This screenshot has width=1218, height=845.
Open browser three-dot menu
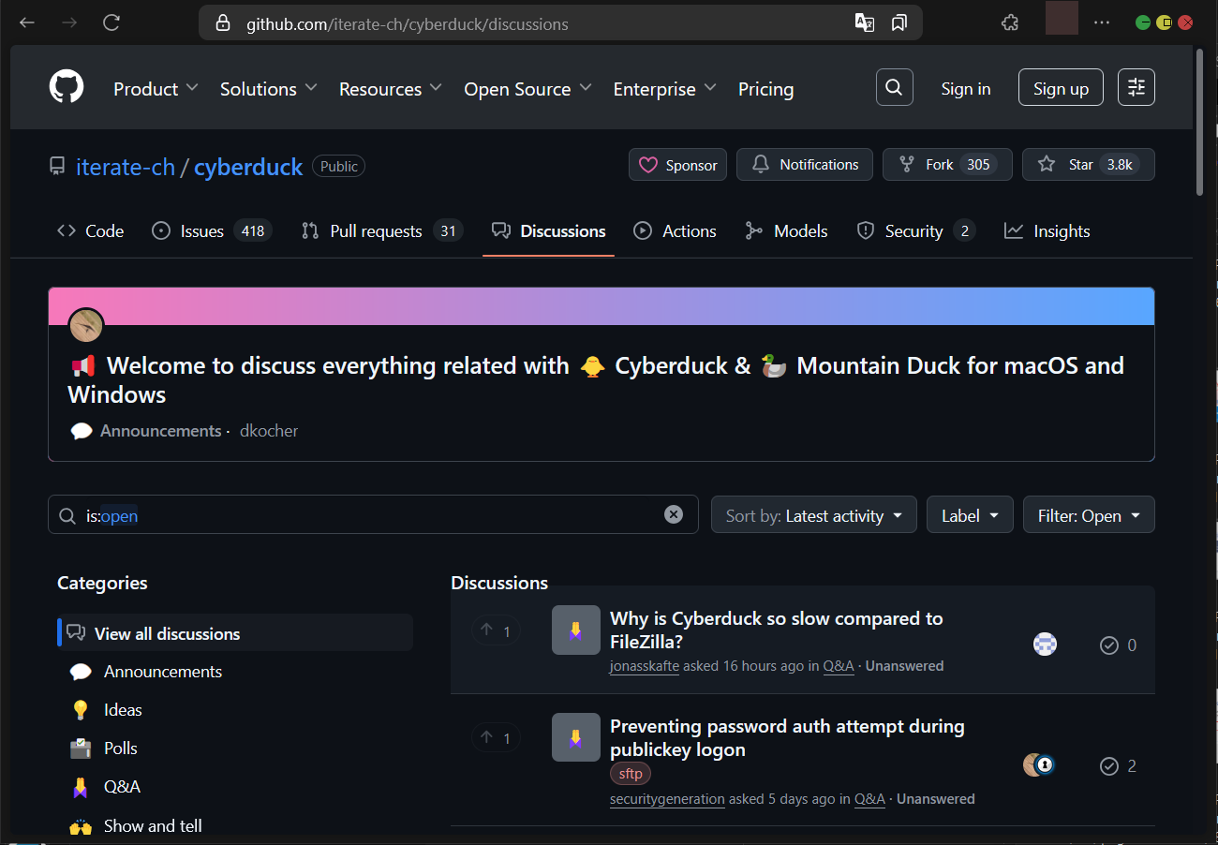tap(1102, 22)
